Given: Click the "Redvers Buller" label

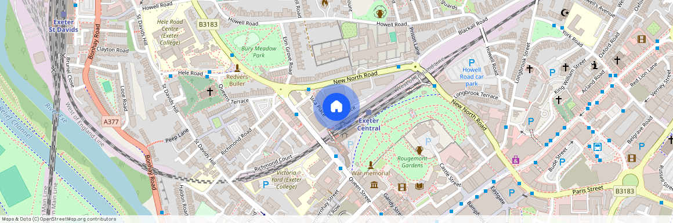Looking at the screenshot, I should click(x=237, y=80).
